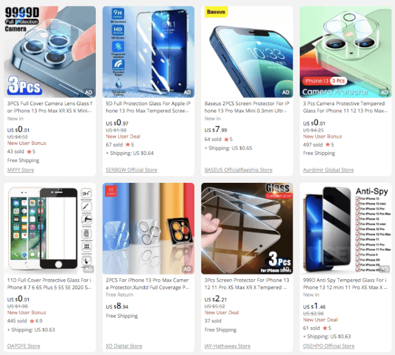The width and height of the screenshot is (395, 355).
Task: Open the Baseus screen protector product image
Action: click(x=247, y=51)
